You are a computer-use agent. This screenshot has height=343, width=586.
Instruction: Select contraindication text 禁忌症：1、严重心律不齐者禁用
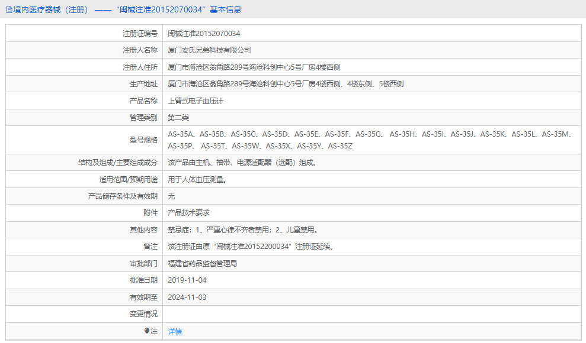tap(244, 230)
